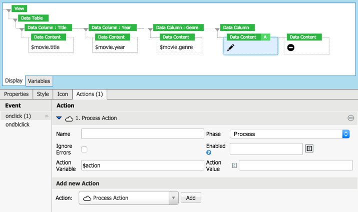Click the Action Variable field with $action
The image size is (358, 212).
(x=143, y=165)
